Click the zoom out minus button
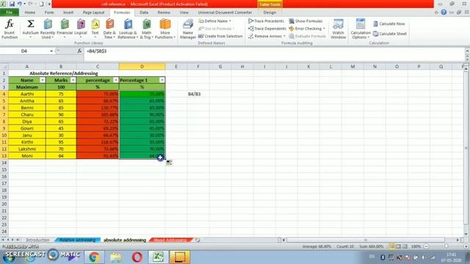 [426, 246]
